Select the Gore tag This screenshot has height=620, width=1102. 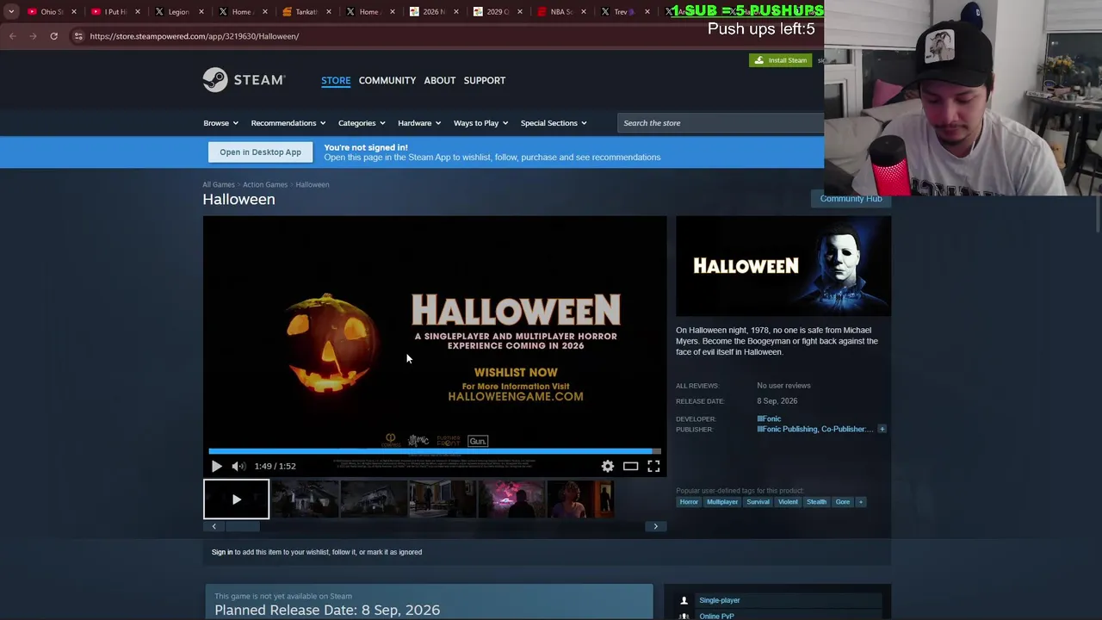[842, 502]
